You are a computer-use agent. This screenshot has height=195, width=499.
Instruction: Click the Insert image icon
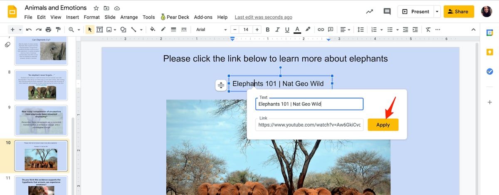(x=109, y=29)
